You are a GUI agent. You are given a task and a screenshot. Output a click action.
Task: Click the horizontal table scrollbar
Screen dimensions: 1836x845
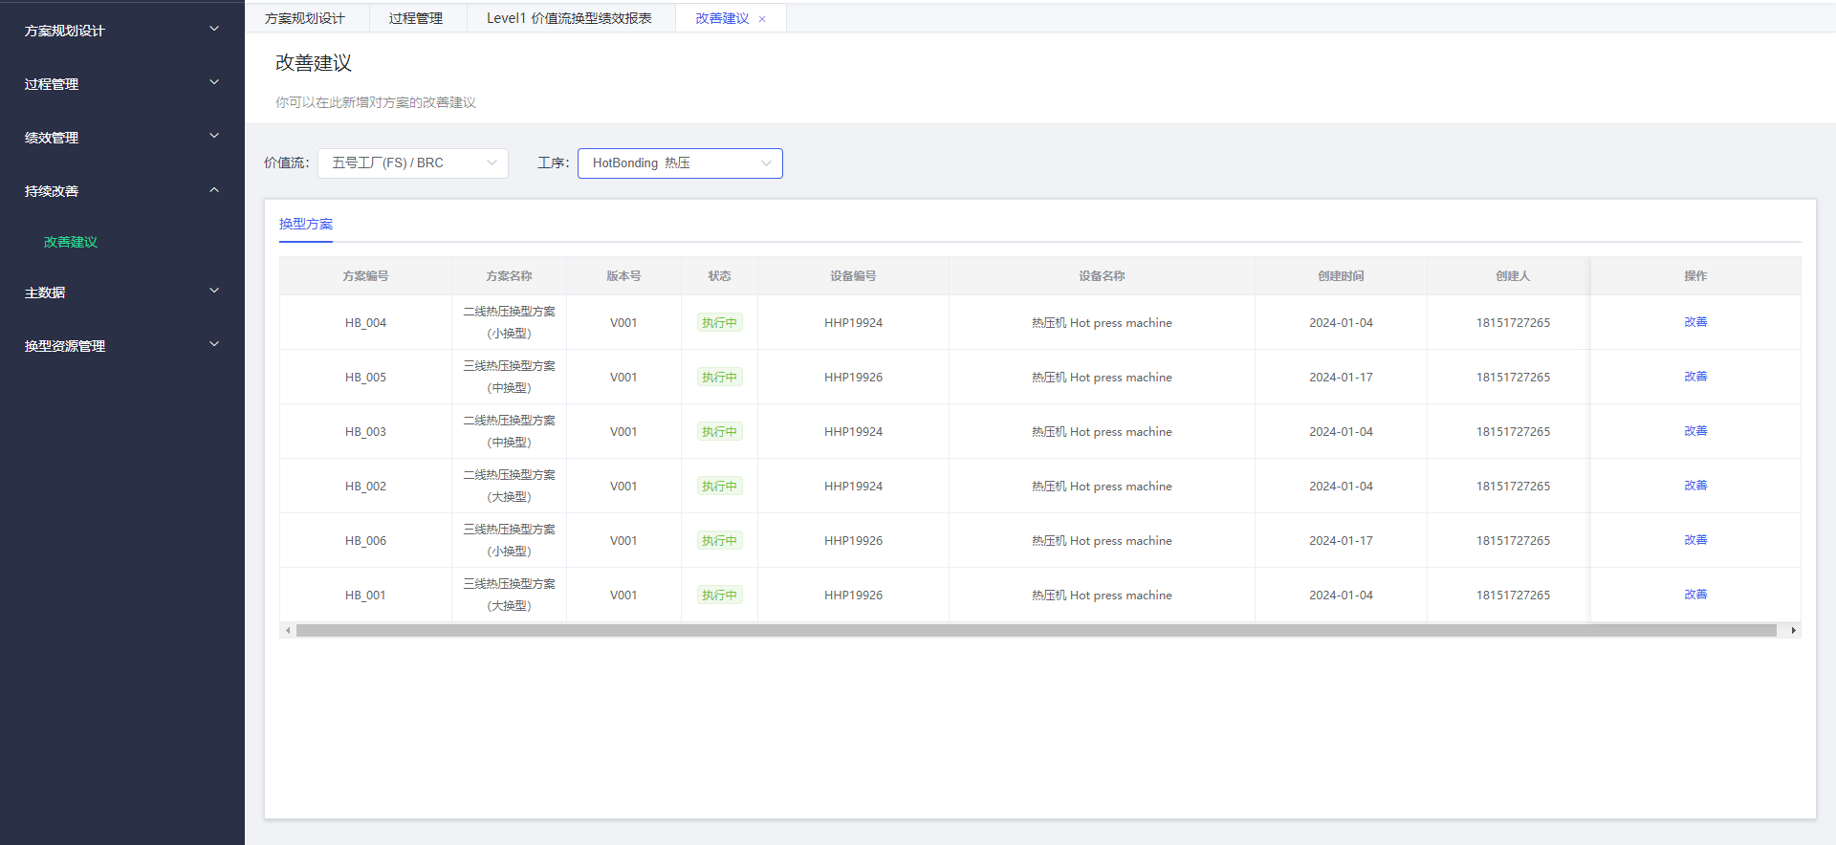1037,631
